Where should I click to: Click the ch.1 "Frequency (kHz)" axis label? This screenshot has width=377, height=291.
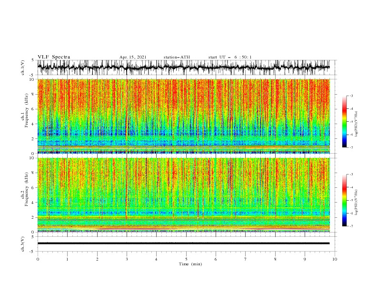[x=27, y=110]
